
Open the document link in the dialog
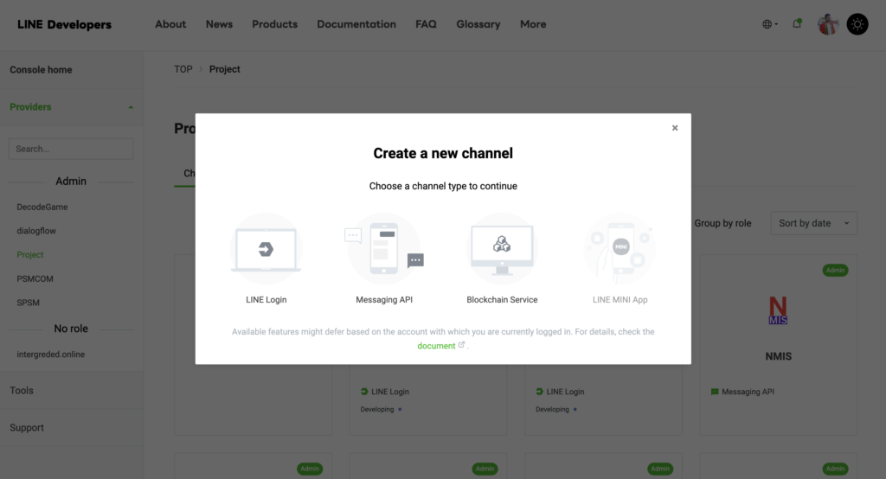point(436,346)
